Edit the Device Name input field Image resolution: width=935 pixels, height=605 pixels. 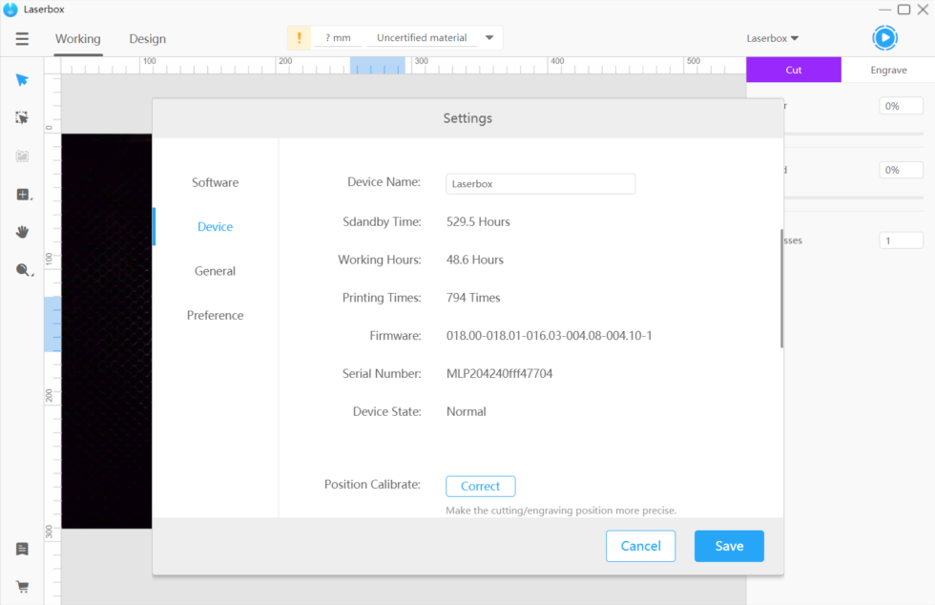[x=540, y=184]
